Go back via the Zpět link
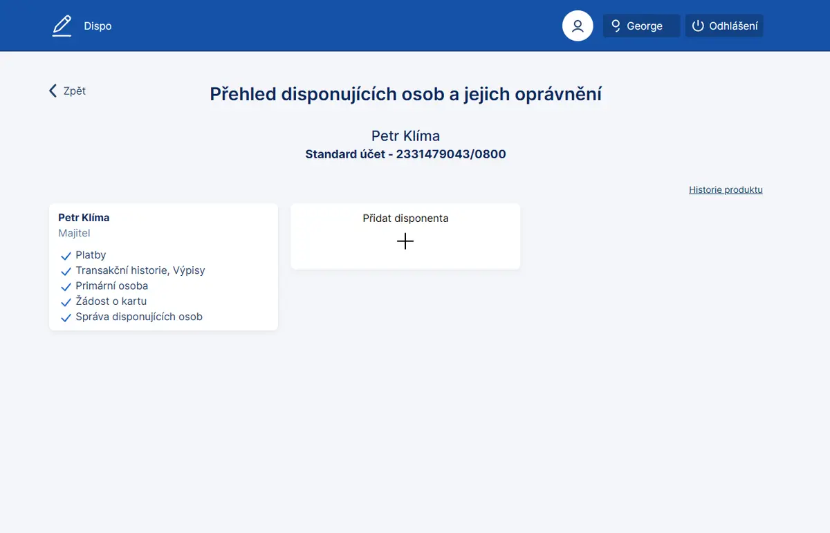 click(67, 91)
